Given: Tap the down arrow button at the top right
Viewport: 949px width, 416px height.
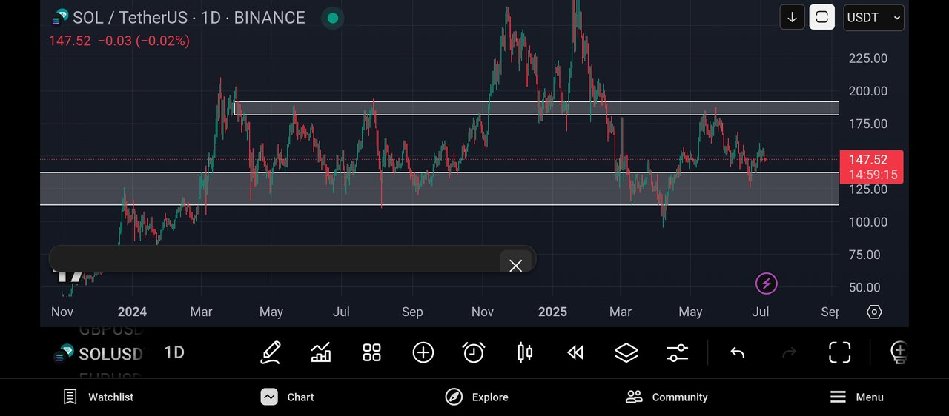Looking at the screenshot, I should 792,17.
